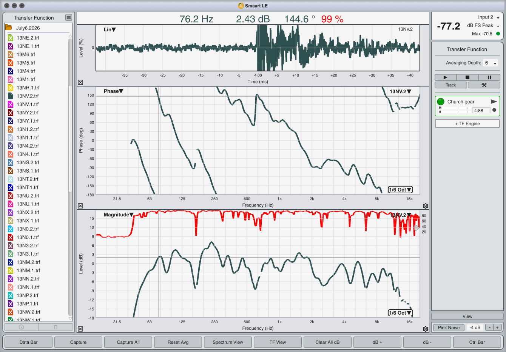Open phase plot settings gear
The width and height of the screenshot is (506, 352).
click(426, 206)
